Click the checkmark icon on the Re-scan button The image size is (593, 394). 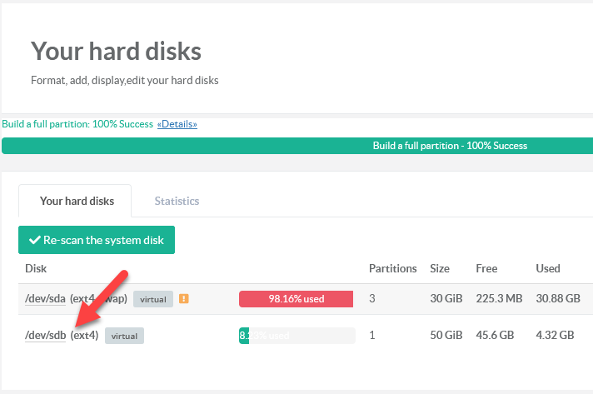tap(35, 240)
